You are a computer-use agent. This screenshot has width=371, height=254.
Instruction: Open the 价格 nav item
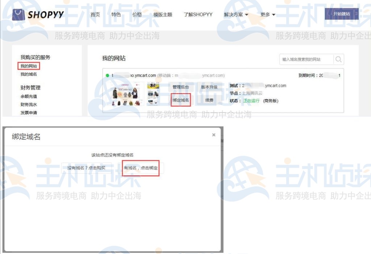click(137, 15)
